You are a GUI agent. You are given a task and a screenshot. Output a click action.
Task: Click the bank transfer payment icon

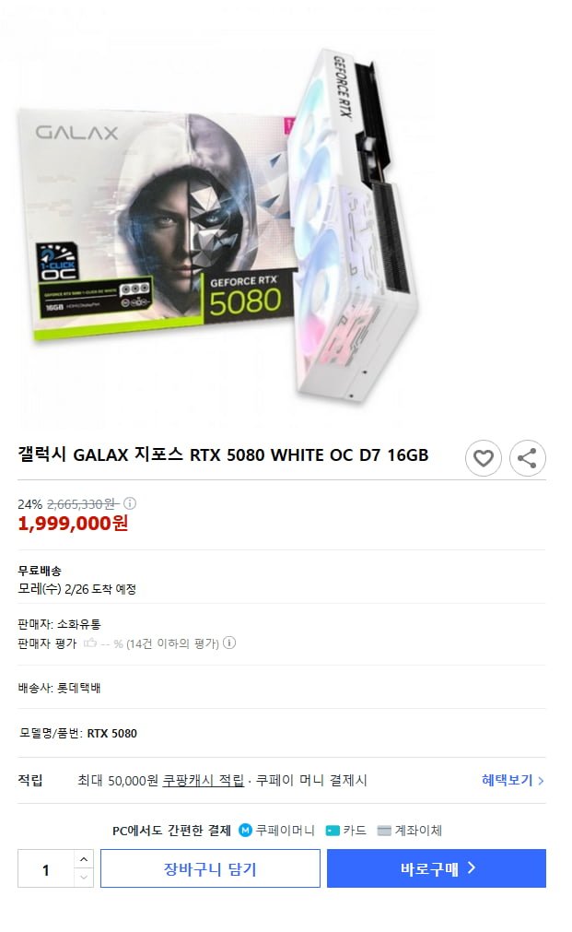pyautogui.click(x=384, y=831)
